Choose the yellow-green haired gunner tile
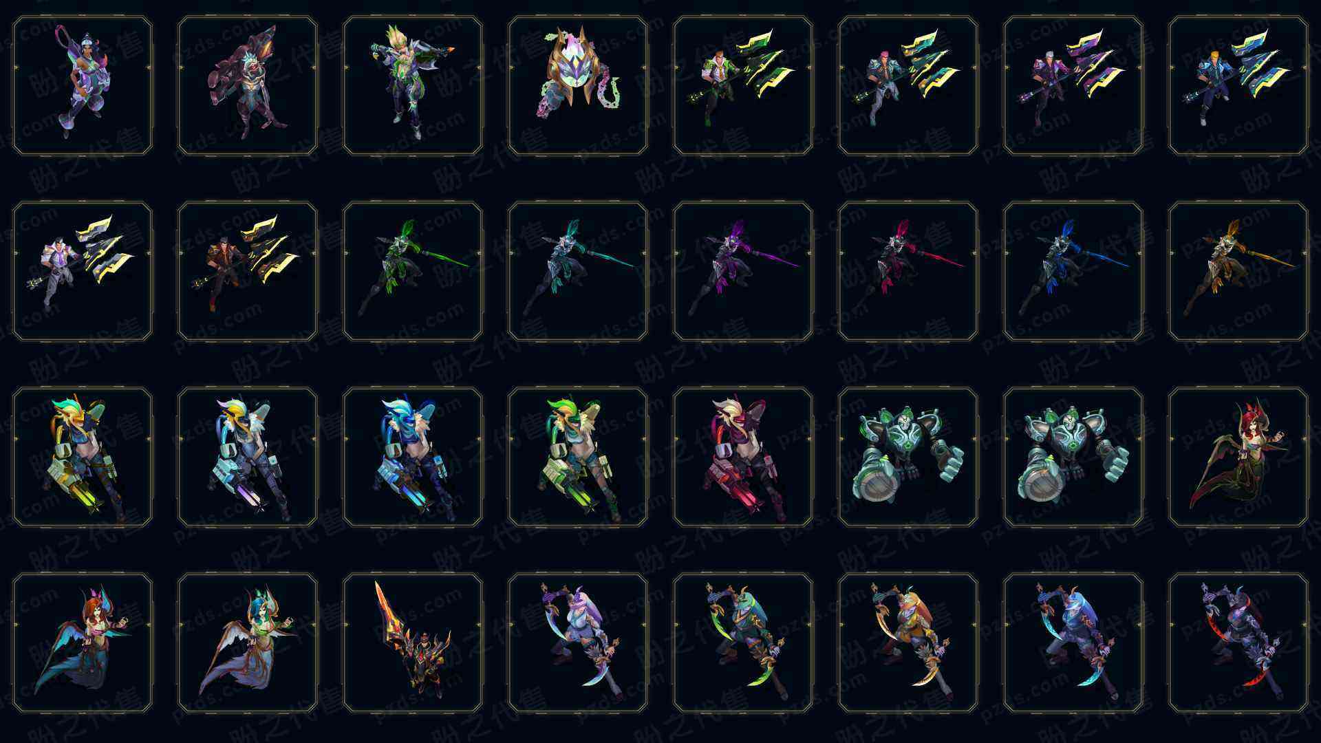This screenshot has height=743, width=1321. pyautogui.click(x=578, y=457)
